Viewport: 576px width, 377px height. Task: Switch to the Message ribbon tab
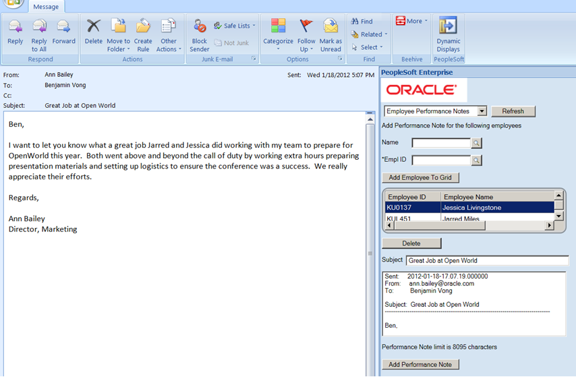46,7
